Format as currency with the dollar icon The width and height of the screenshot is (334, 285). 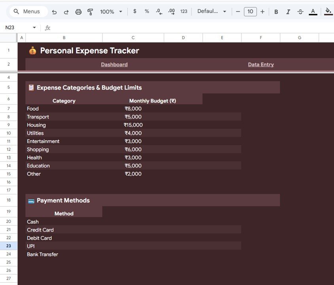pyautogui.click(x=135, y=11)
